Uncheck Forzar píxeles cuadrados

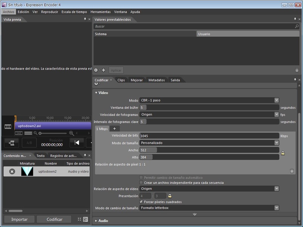[x=141, y=202]
